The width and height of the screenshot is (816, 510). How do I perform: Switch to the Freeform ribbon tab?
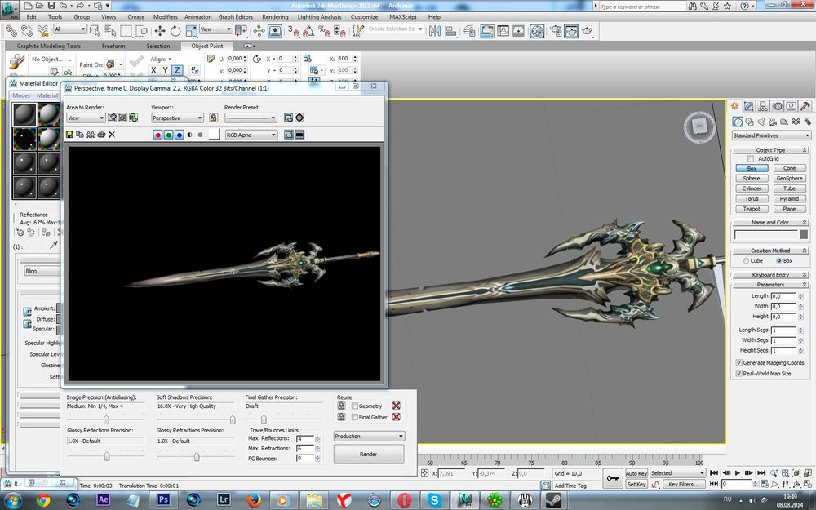(113, 47)
